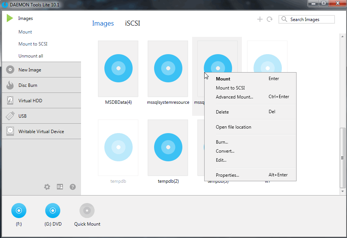The height and width of the screenshot is (238, 347).
Task: Click the Virtual HDD drive icon
Action: tap(10, 100)
